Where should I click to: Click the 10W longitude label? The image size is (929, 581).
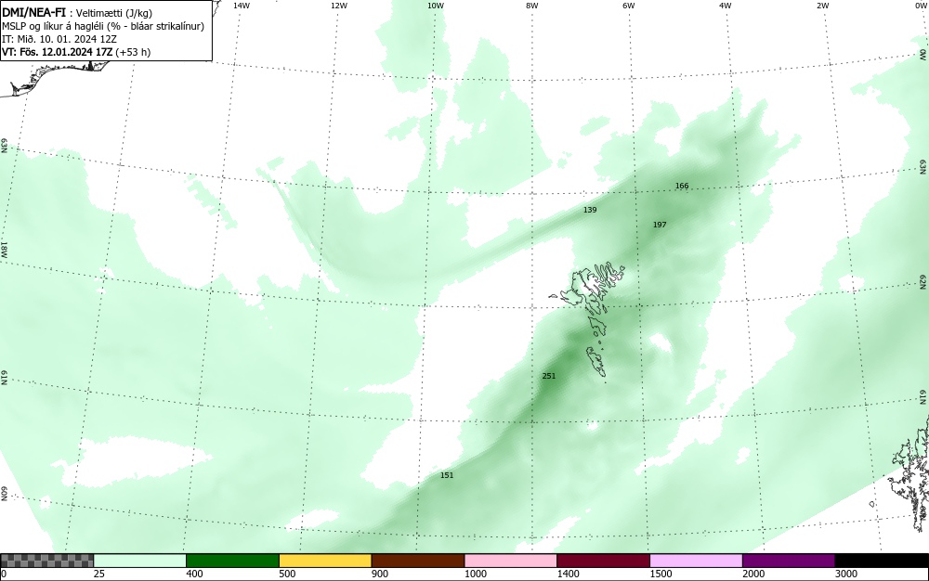435,6
